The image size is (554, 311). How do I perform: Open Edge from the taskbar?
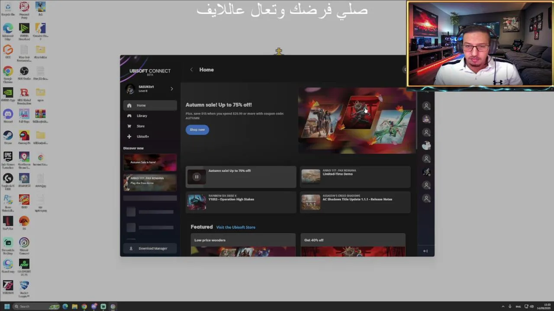click(65, 307)
